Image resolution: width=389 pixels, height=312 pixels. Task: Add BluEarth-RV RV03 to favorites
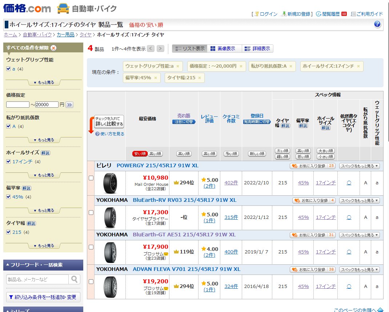click(314, 200)
